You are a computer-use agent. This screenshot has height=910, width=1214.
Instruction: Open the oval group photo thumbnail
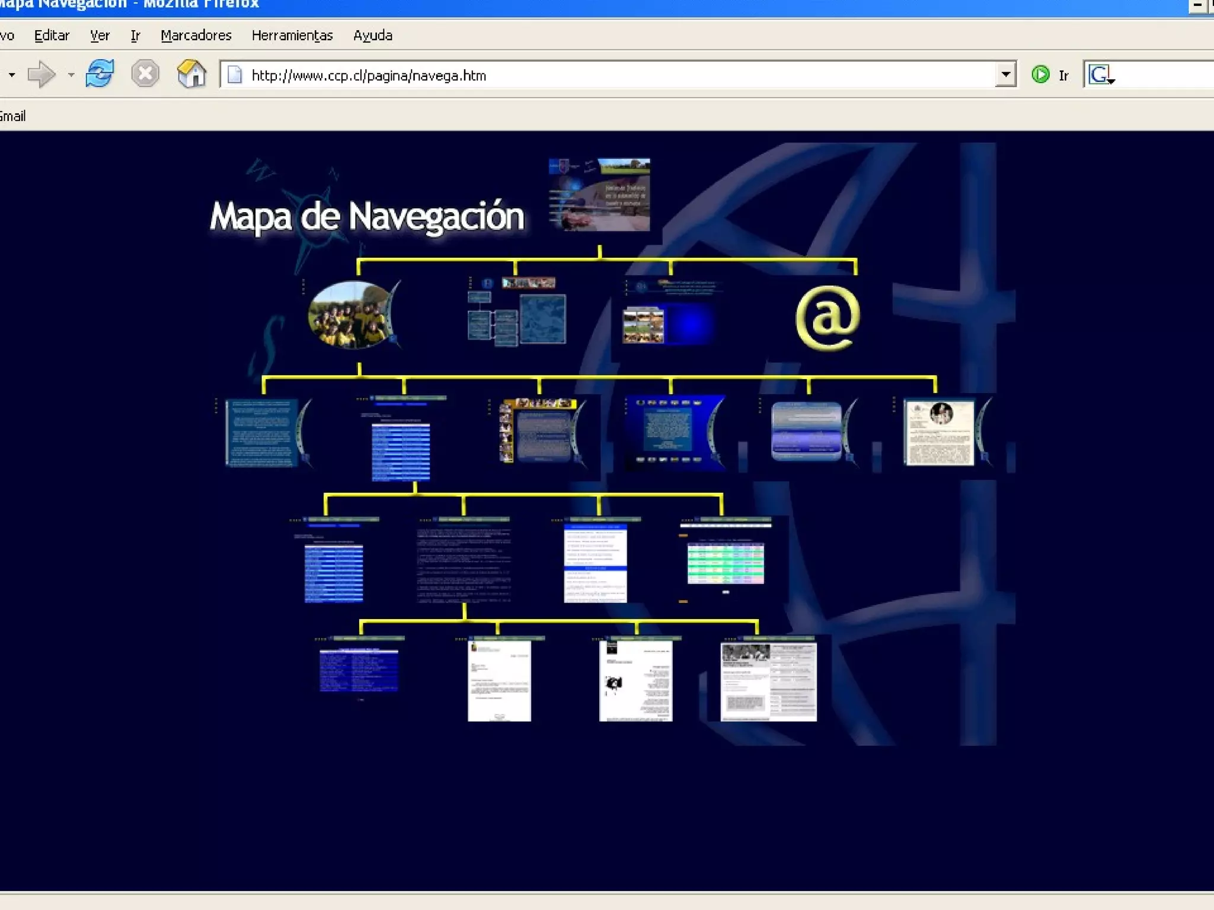(x=351, y=315)
